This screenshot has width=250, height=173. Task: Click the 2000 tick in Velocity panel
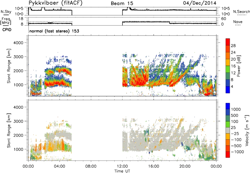click(x=18, y=135)
